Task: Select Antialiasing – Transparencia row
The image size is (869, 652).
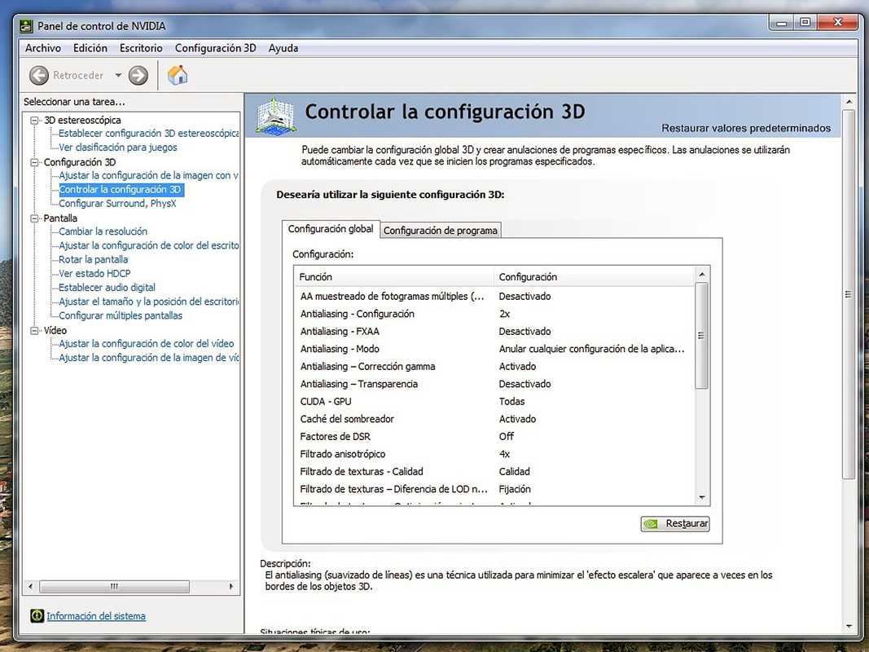Action: pos(494,384)
